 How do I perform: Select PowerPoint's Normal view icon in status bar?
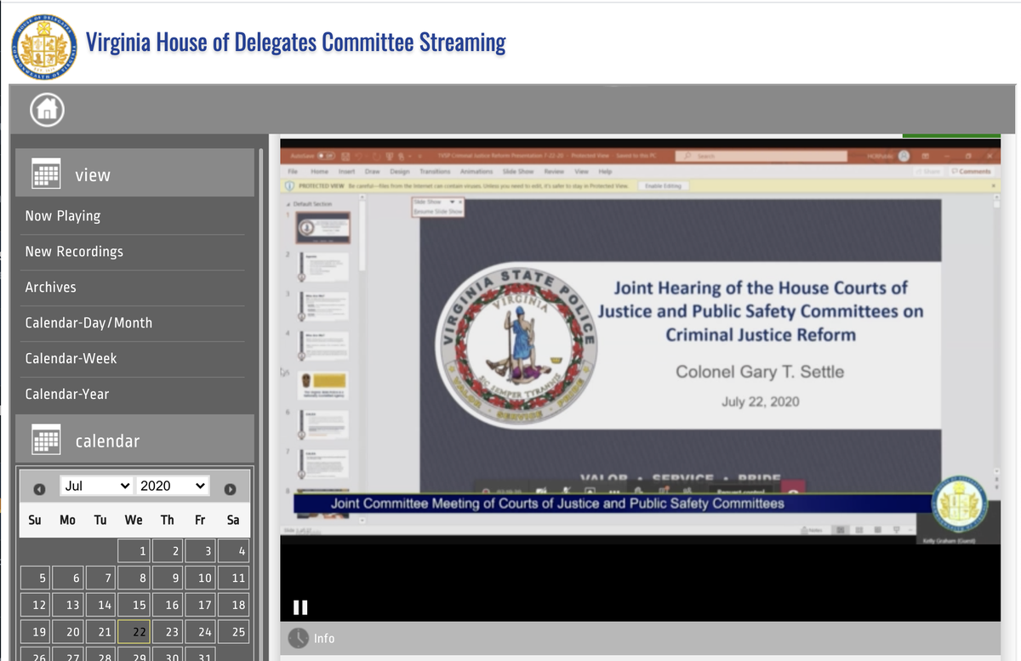click(x=841, y=530)
